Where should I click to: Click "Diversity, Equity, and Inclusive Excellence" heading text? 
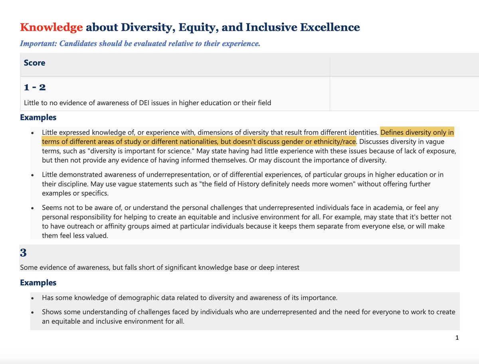pyautogui.click(x=240, y=28)
